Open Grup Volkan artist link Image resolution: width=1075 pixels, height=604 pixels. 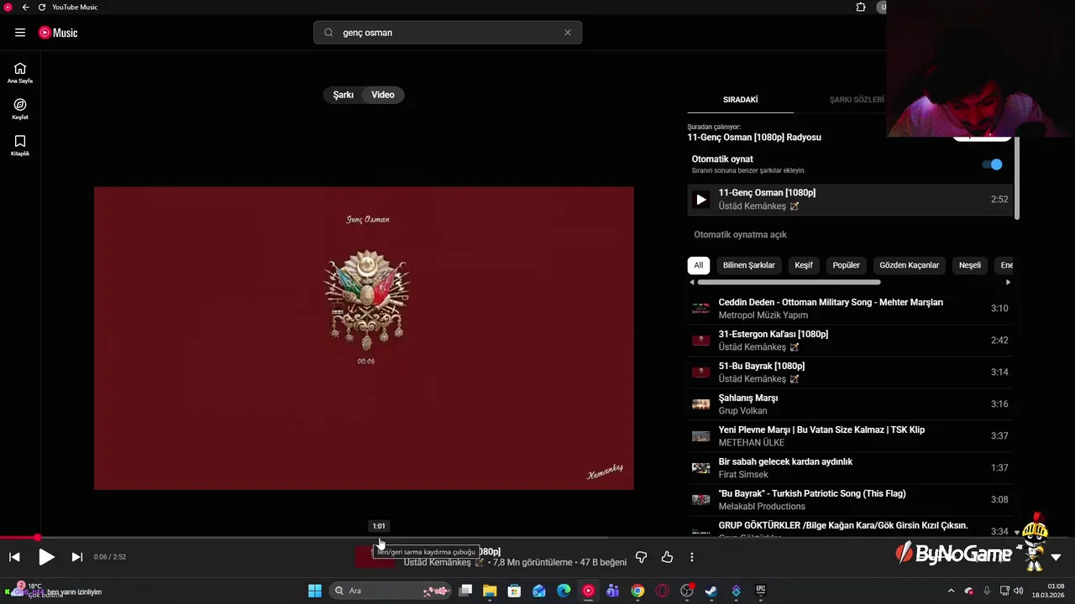[x=743, y=411]
